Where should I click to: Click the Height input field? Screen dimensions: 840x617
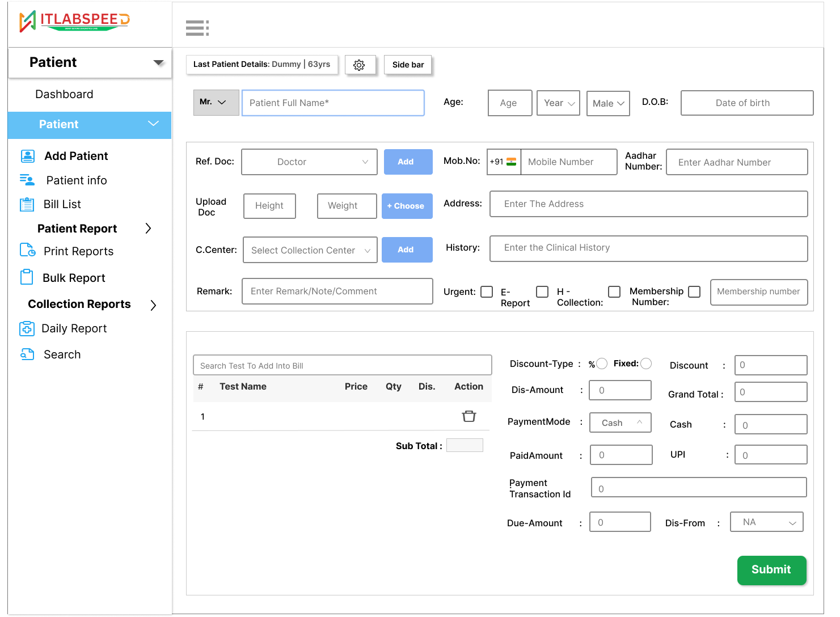click(x=269, y=206)
